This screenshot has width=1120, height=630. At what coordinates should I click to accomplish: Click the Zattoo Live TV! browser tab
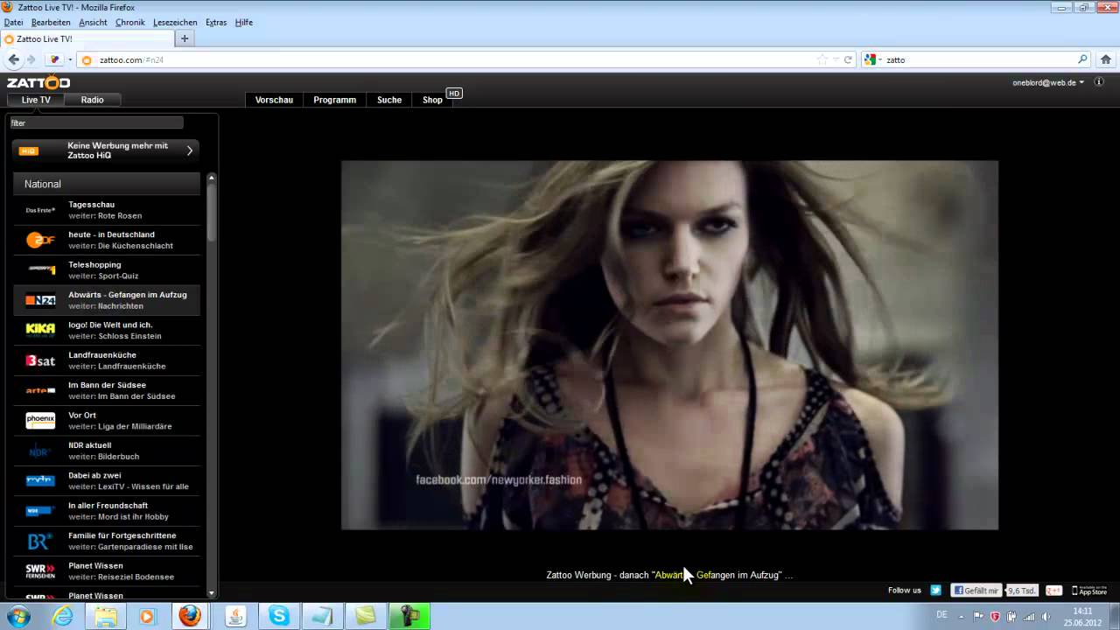[x=87, y=38]
